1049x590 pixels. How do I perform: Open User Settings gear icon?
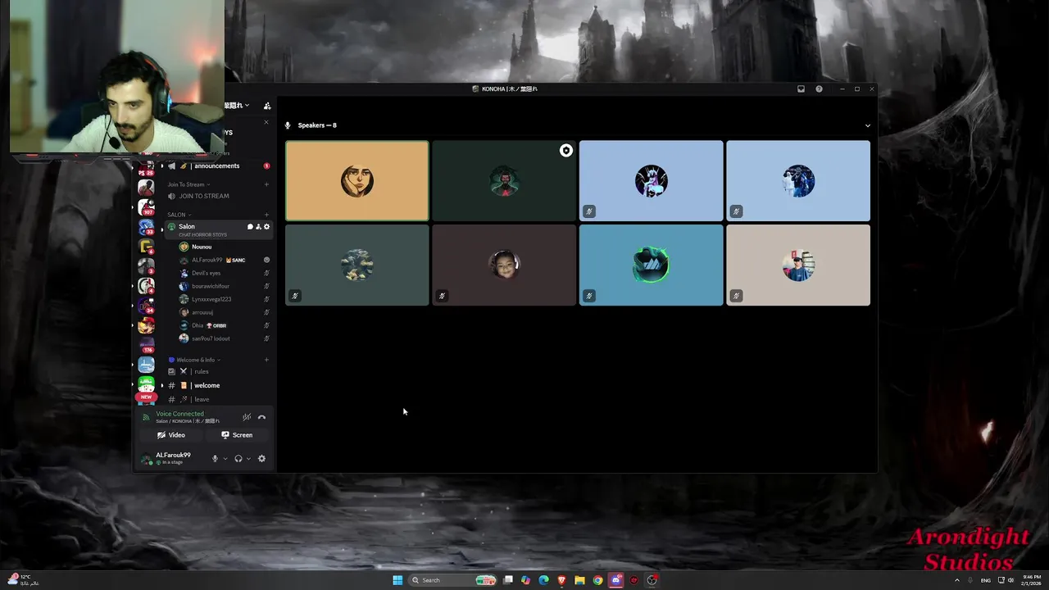point(261,459)
